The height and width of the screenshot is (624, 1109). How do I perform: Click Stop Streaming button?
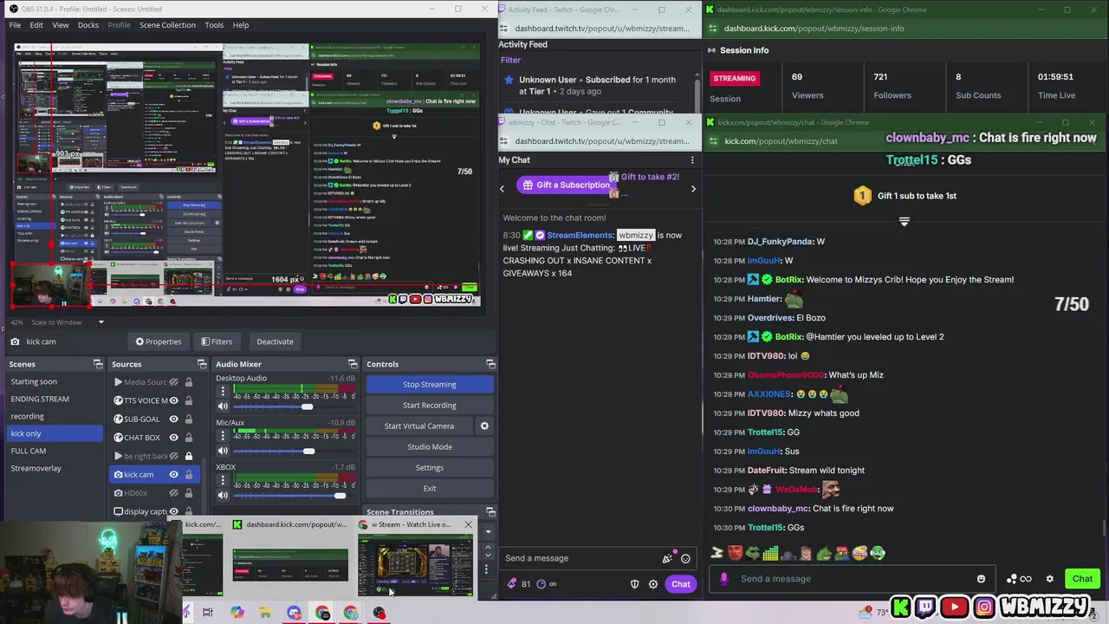430,385
